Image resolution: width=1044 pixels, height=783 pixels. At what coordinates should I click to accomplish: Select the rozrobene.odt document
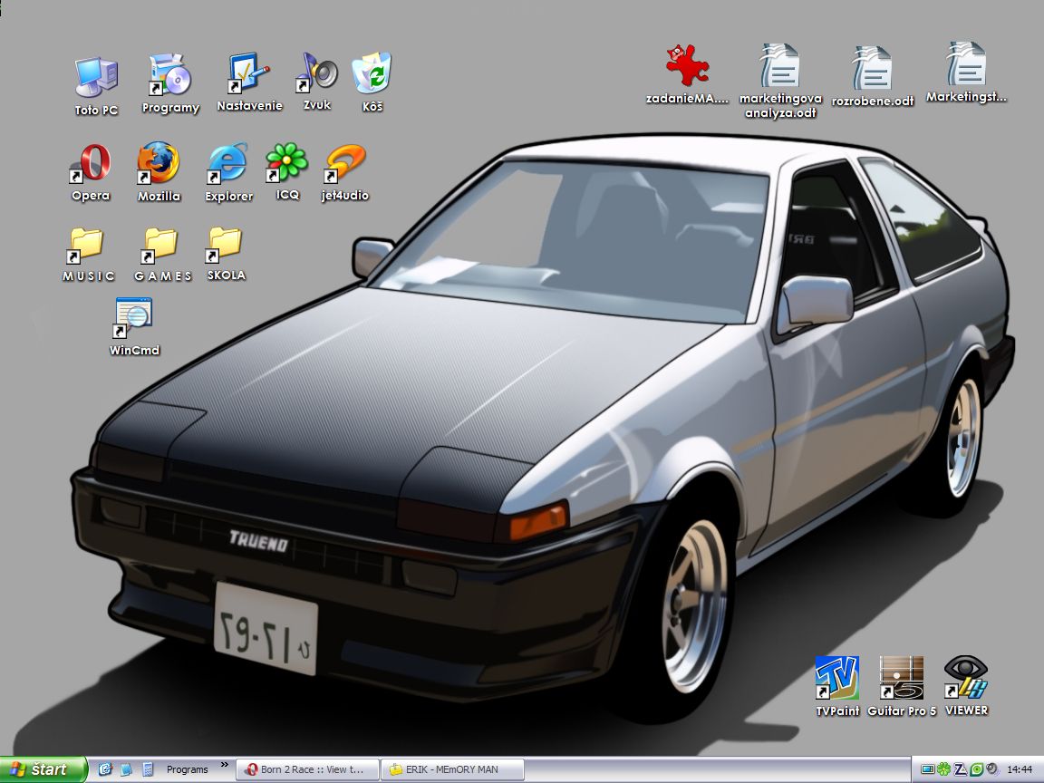pyautogui.click(x=873, y=76)
